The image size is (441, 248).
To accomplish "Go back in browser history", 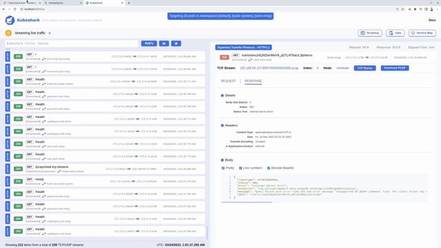I will coord(3,9).
